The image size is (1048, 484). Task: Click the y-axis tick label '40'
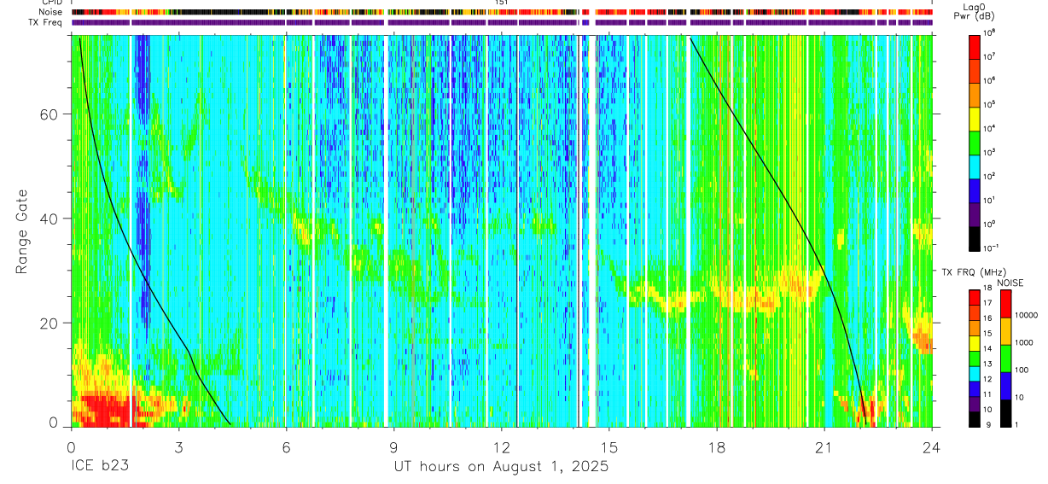point(51,219)
